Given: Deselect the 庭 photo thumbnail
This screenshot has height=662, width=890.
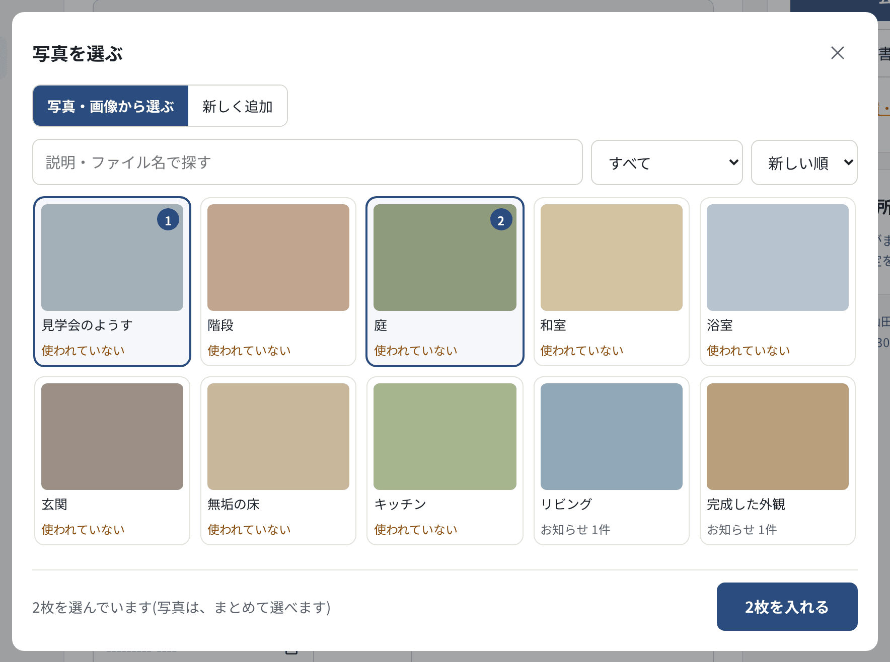Looking at the screenshot, I should coord(445,258).
